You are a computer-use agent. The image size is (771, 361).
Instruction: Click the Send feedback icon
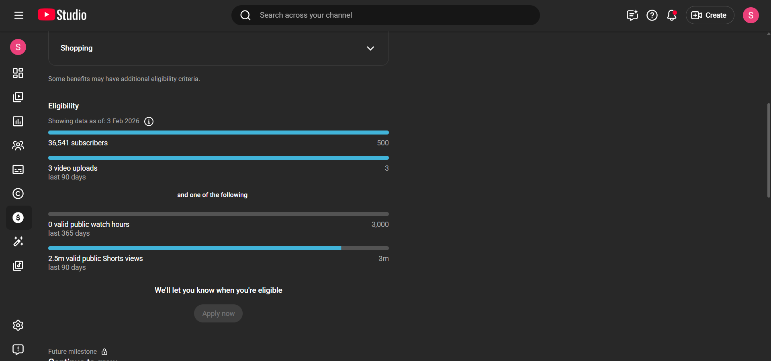pos(18,349)
